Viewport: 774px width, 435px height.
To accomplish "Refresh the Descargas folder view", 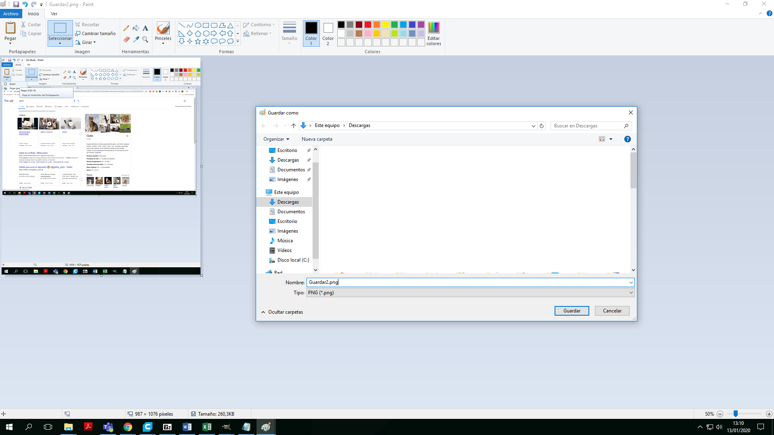I will click(x=542, y=126).
